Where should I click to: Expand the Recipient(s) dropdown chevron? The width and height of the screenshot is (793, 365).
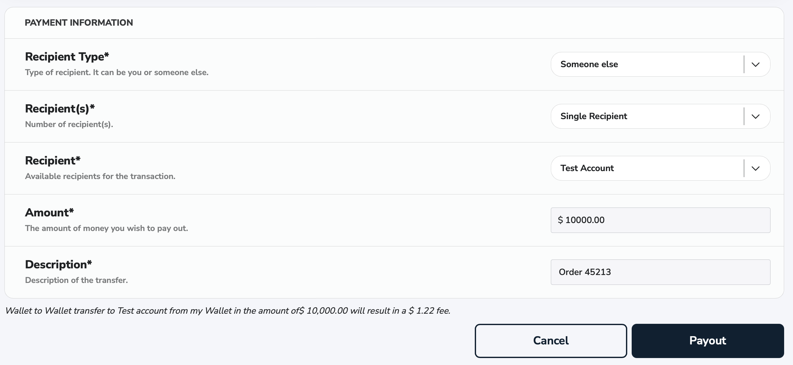click(756, 116)
